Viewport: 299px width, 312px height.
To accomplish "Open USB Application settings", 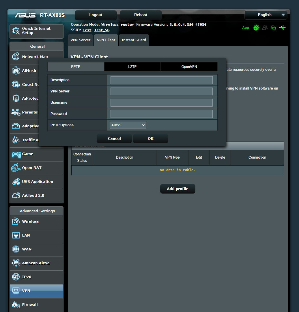I will point(36,182).
